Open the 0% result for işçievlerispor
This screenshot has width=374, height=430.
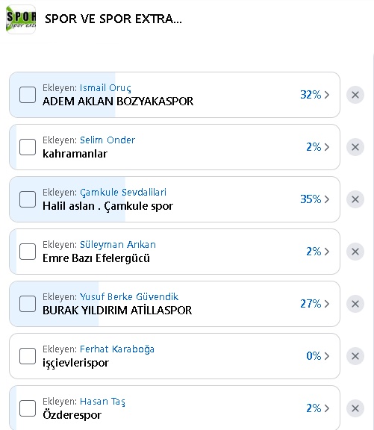318,356
